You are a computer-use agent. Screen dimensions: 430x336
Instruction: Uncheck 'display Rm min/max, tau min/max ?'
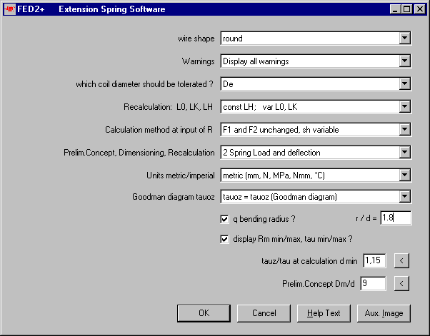tap(226, 239)
